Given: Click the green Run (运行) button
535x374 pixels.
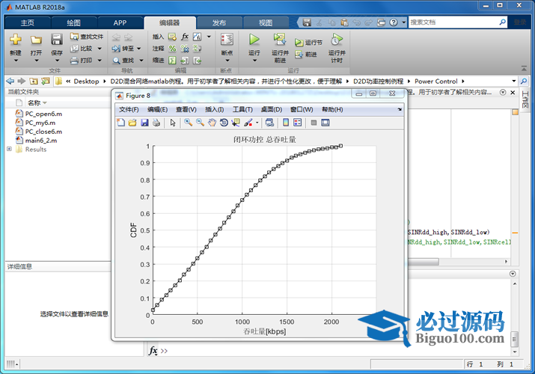Looking at the screenshot, I should 254,42.
